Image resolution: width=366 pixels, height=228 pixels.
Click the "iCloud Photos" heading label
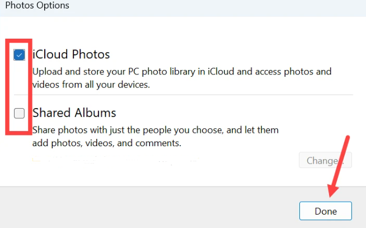click(x=71, y=54)
